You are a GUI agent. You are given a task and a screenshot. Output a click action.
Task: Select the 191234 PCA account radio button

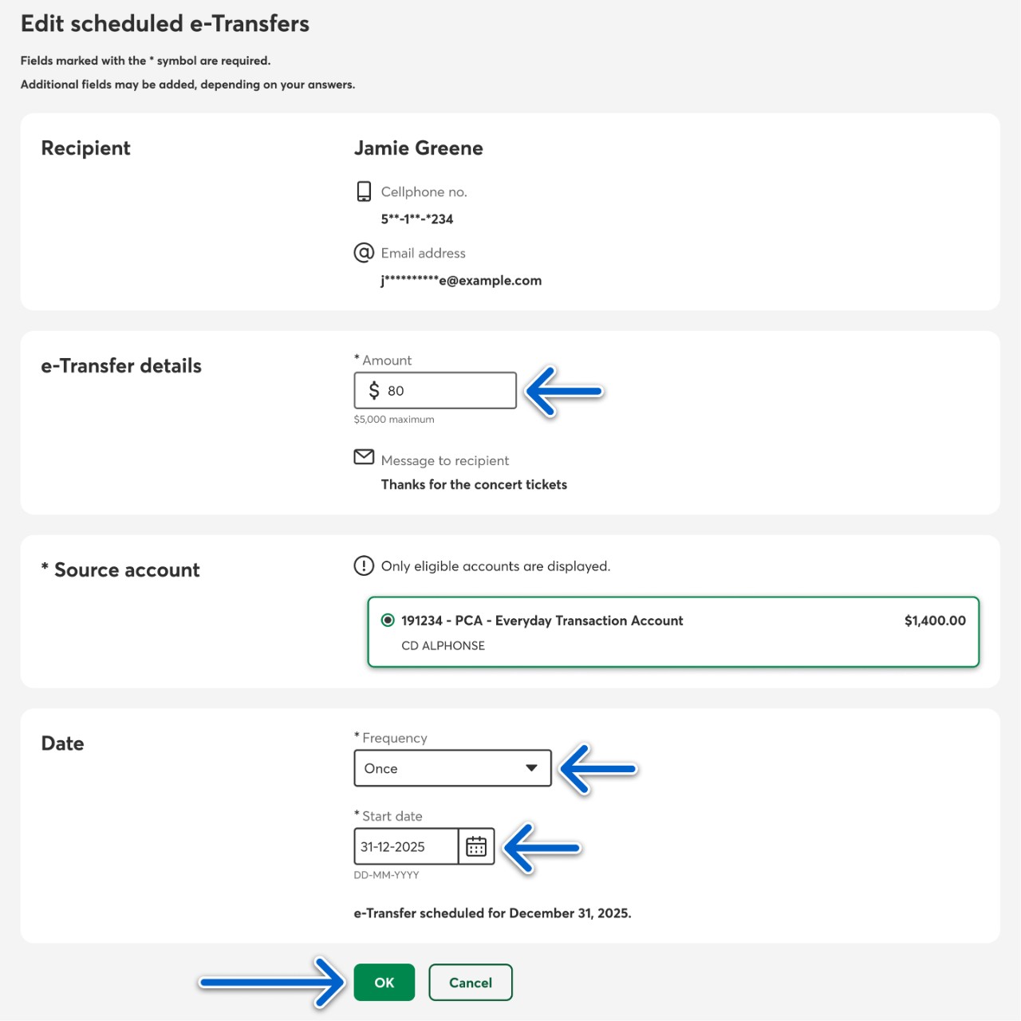click(x=388, y=620)
